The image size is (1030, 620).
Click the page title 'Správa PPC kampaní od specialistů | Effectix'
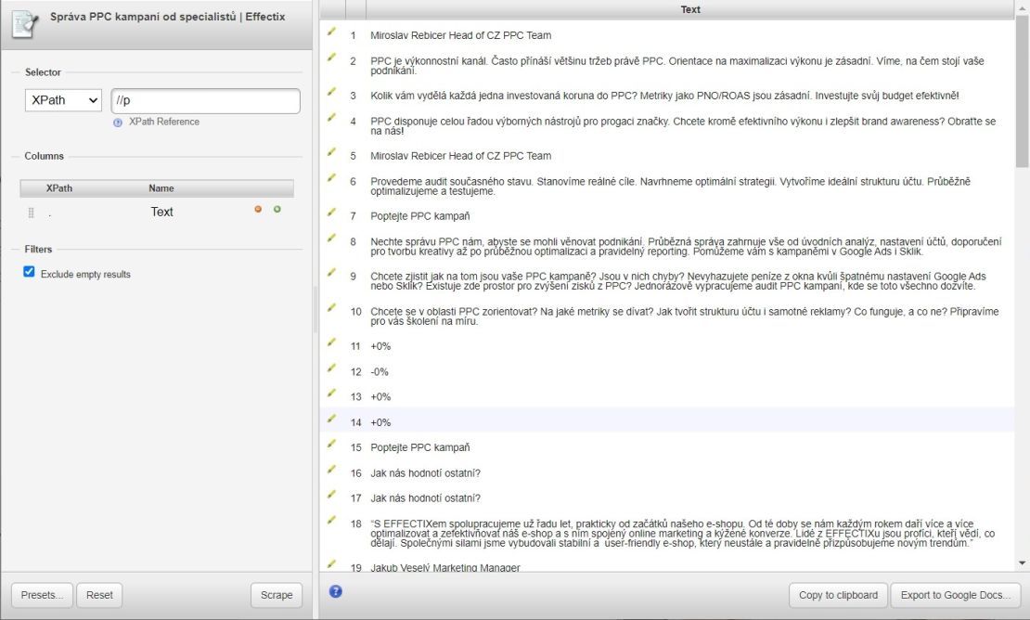[x=168, y=17]
